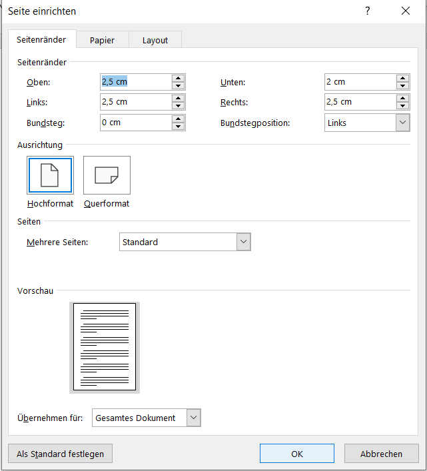This screenshot has height=471, width=427.
Task: Click the help question mark icon
Action: click(367, 11)
